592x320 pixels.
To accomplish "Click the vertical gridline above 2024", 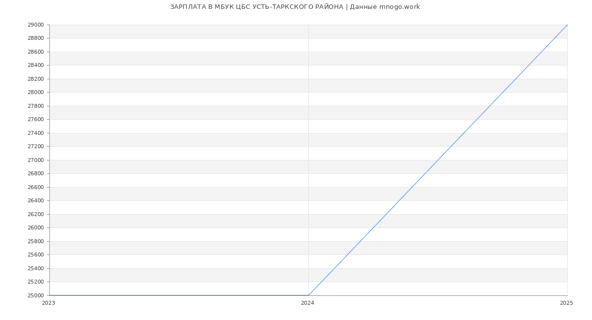I will pos(308,148).
